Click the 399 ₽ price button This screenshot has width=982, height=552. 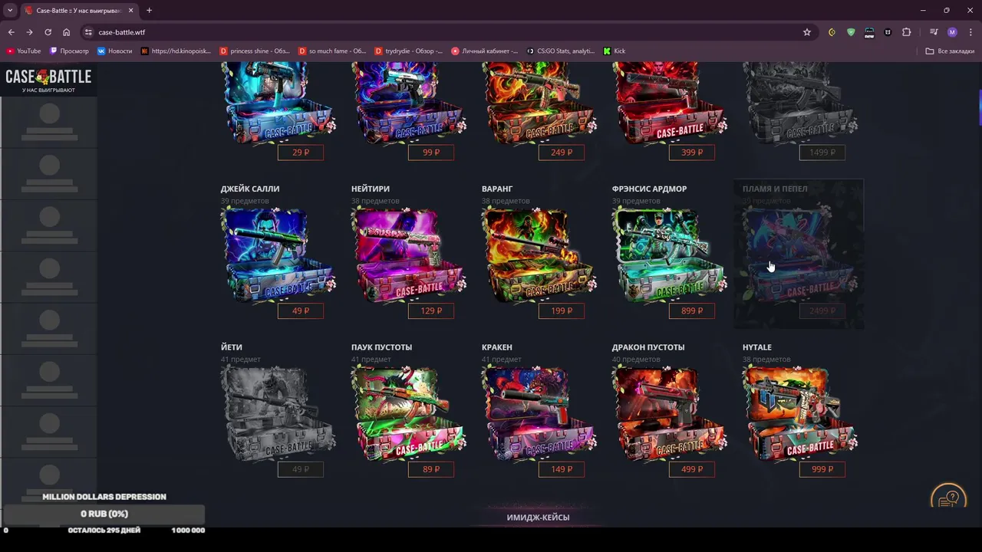pos(692,153)
